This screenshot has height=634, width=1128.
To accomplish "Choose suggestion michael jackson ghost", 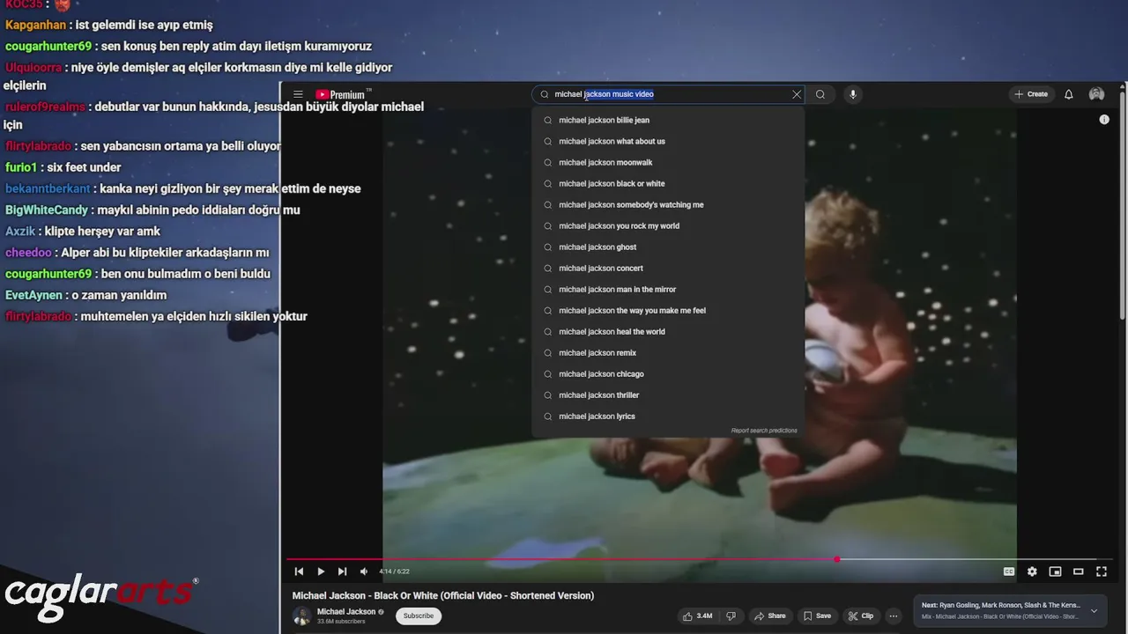I will [668, 247].
